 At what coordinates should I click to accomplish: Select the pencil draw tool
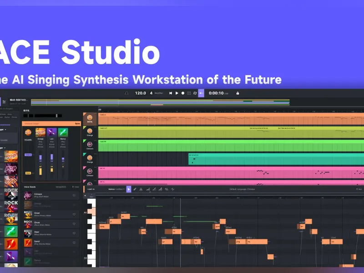(135, 189)
